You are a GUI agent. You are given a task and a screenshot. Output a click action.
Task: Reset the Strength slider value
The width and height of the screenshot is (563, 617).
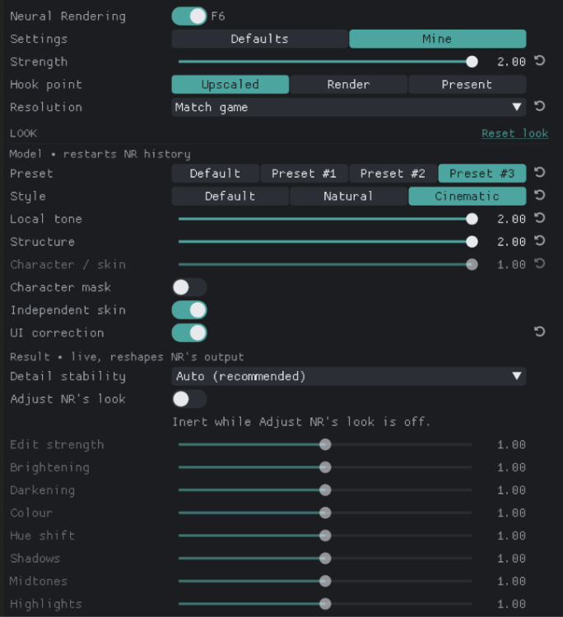coord(540,61)
